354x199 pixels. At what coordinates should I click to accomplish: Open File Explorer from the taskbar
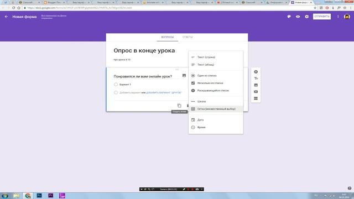tap(16, 196)
